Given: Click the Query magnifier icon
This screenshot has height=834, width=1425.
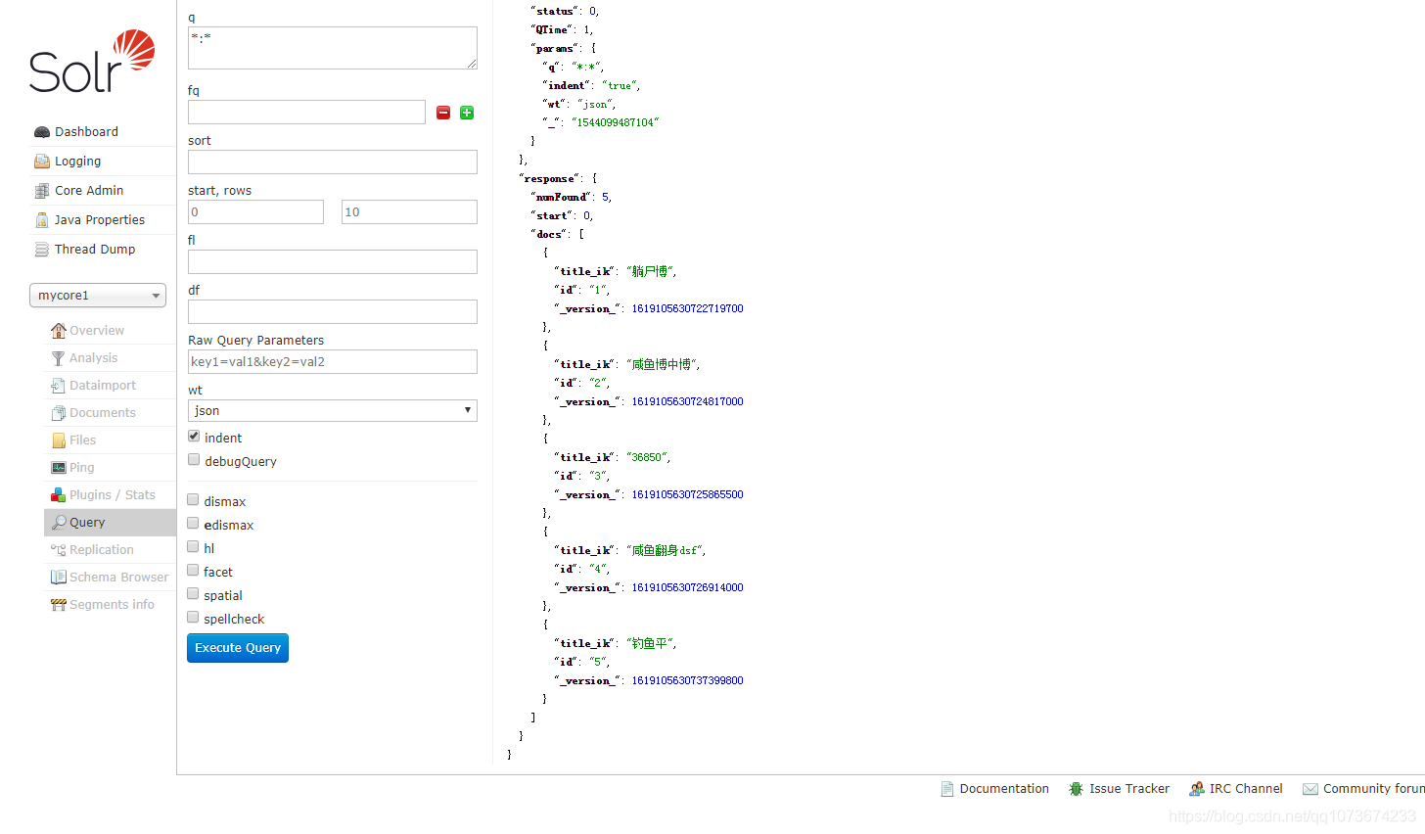Looking at the screenshot, I should tap(59, 523).
